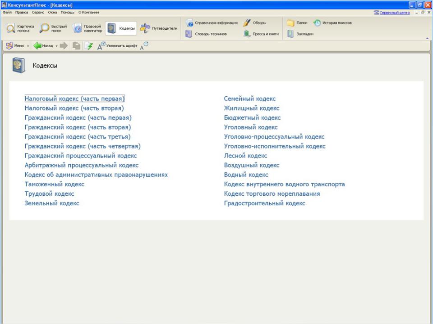Open Правовой навигатор
Viewport: 433px width, 324px height.
click(x=88, y=28)
